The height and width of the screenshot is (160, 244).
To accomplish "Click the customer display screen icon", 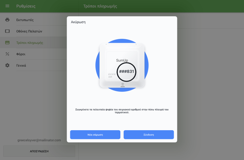I will [7, 31].
